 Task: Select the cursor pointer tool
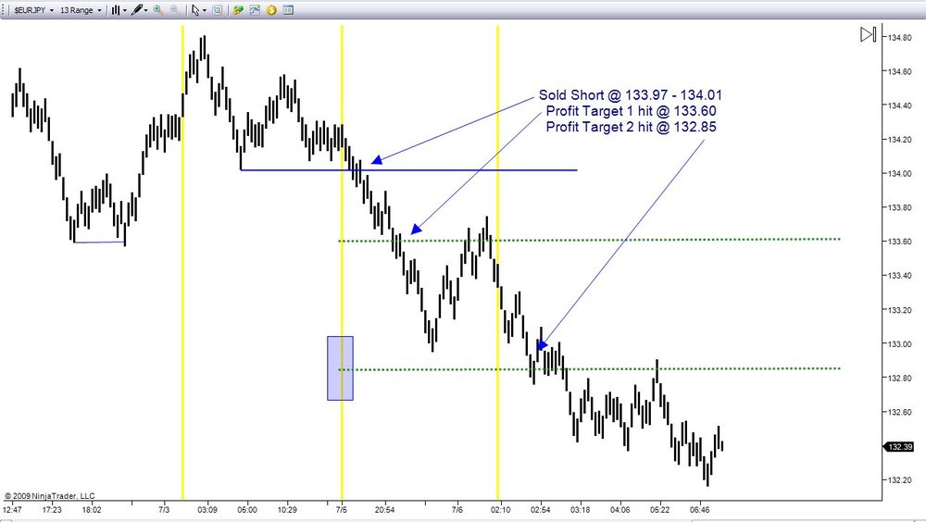[x=195, y=10]
